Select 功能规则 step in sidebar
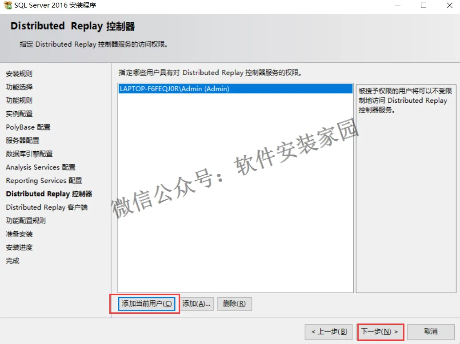 pos(19,101)
